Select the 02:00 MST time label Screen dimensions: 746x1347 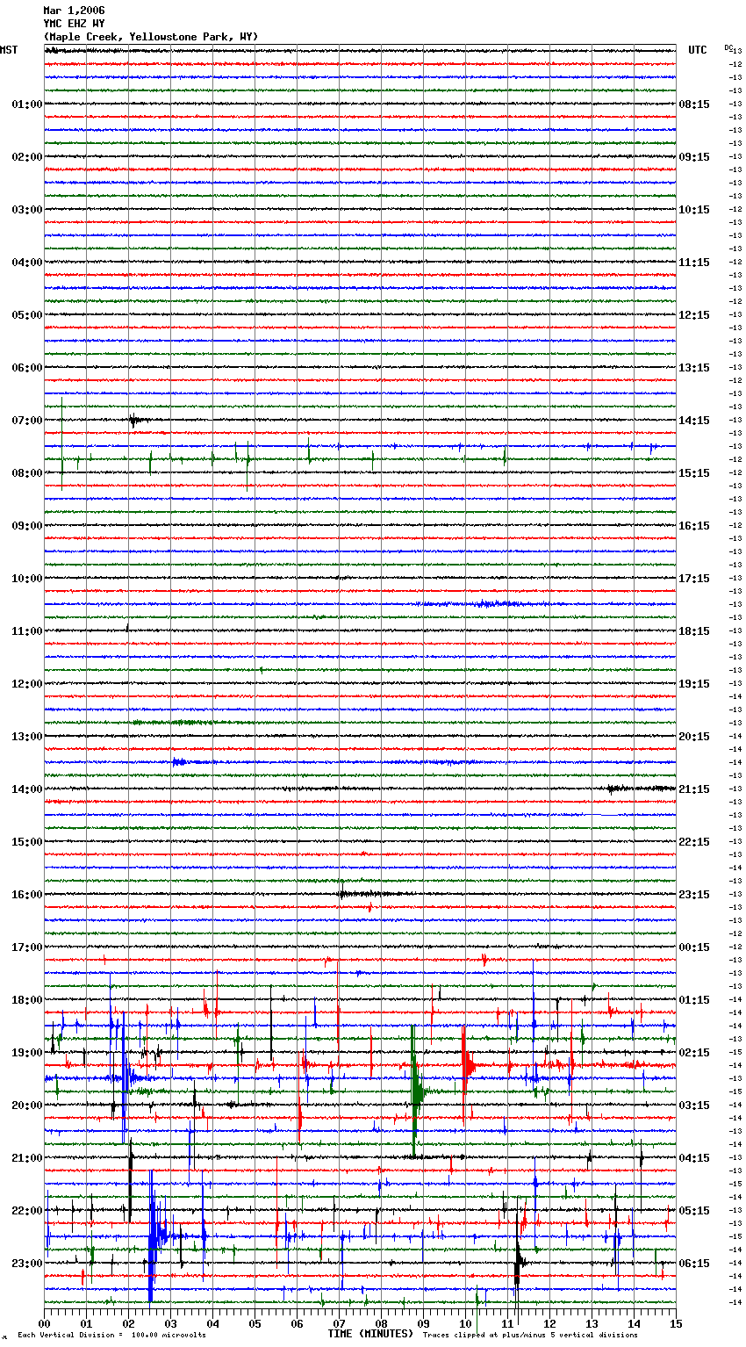(27, 157)
